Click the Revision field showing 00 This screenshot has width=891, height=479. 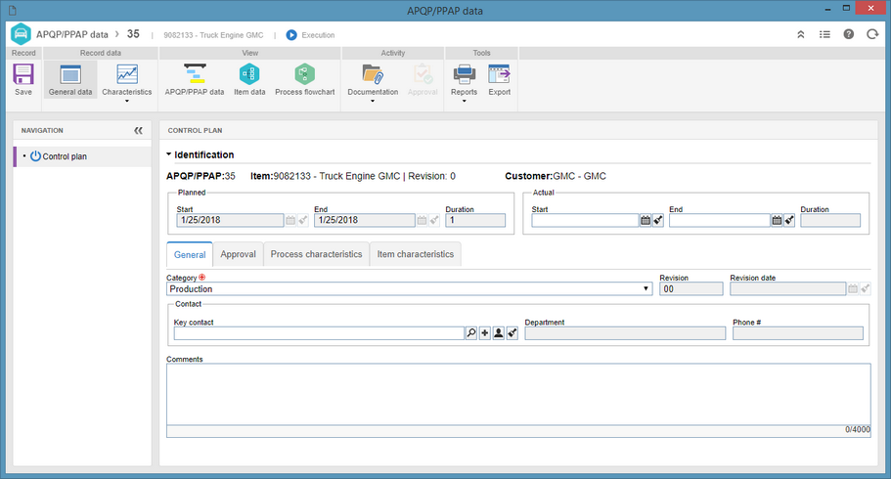(691, 289)
